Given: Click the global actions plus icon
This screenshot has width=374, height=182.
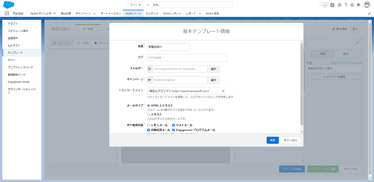Looking at the screenshot, I should [333, 5].
